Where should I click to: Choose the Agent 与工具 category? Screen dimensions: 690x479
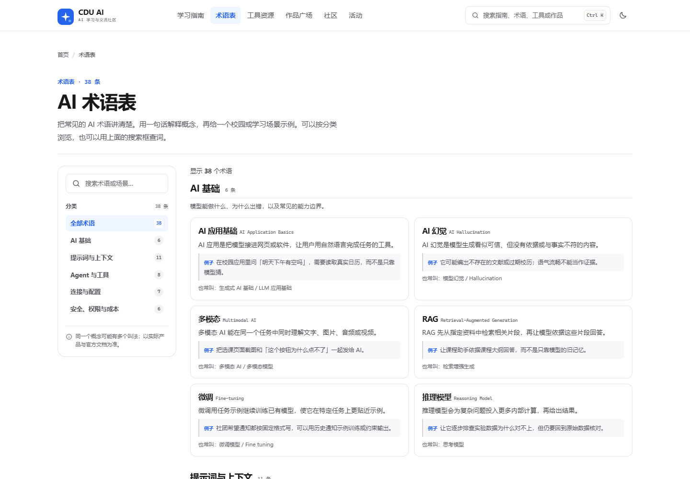pyautogui.click(x=117, y=275)
